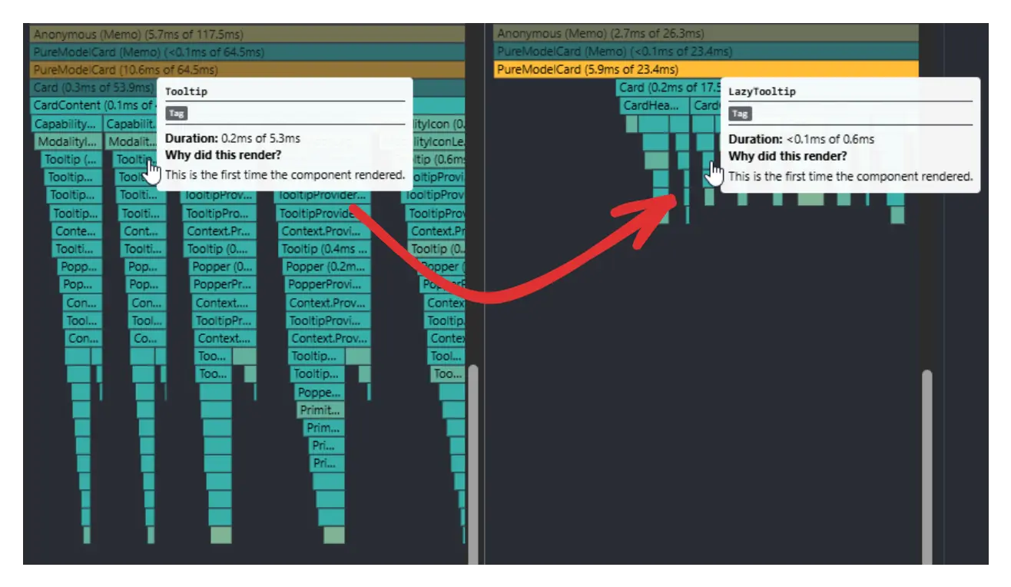1011x587 pixels.
Task: Select the PopperProvi... flamegraph bar
Action: click(x=328, y=284)
